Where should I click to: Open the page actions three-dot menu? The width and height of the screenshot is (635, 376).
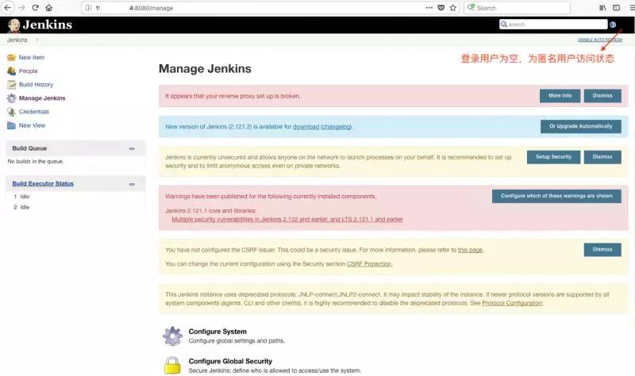tap(429, 8)
